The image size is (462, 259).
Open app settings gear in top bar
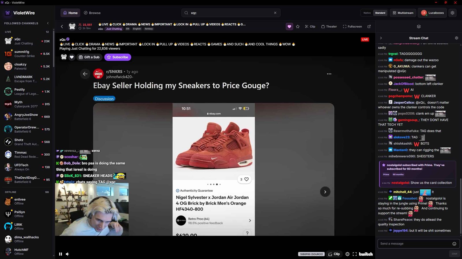[452, 13]
